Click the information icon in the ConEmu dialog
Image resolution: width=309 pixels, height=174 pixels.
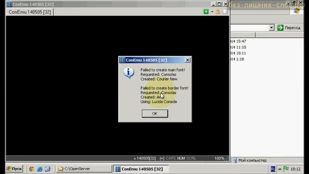(129, 73)
